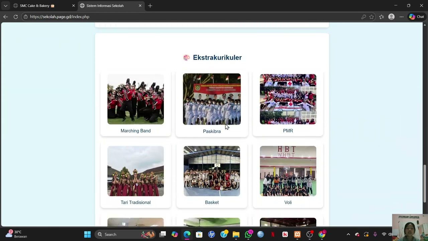
Task: Click the Basket label
Action: click(x=212, y=203)
